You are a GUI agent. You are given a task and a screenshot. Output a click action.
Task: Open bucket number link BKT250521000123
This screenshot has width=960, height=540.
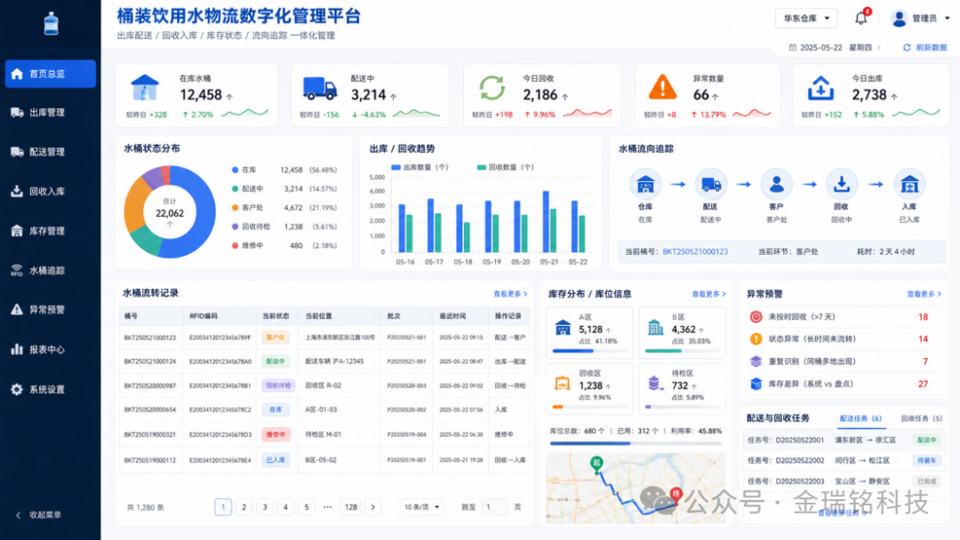[695, 251]
